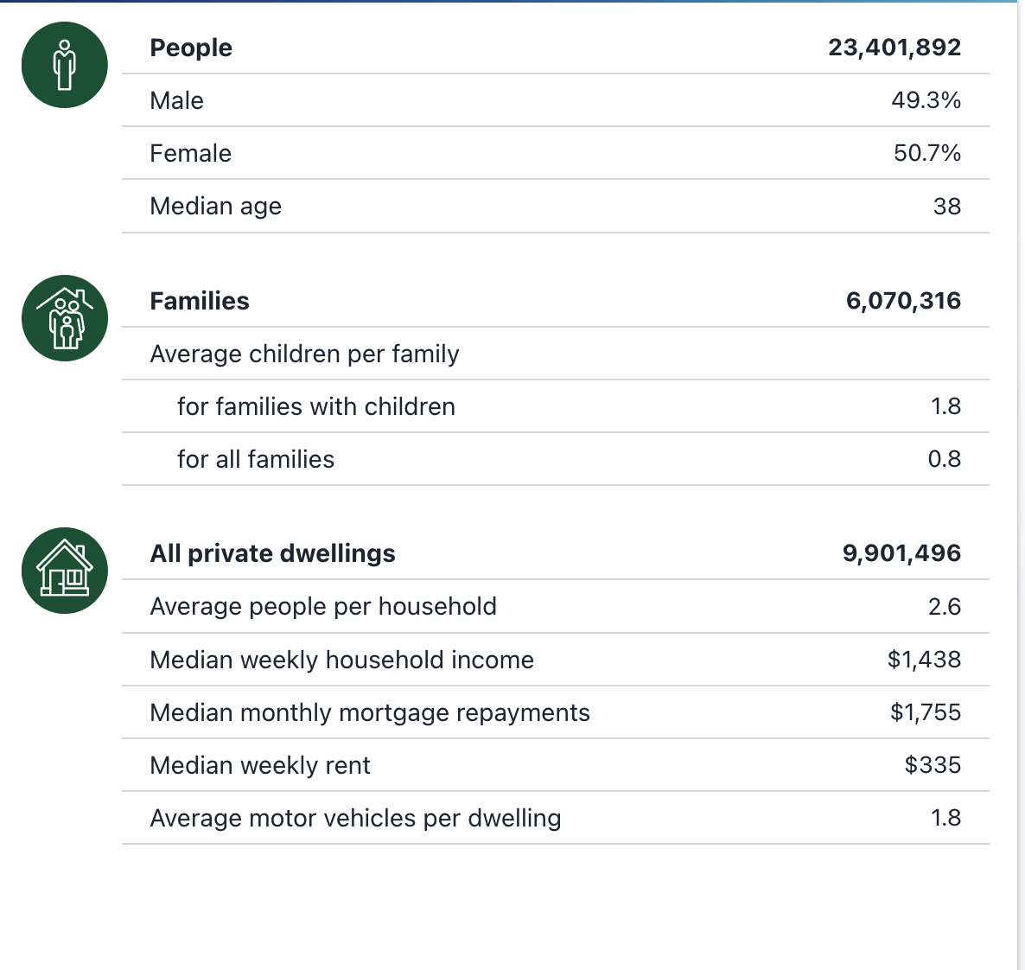Viewport: 1025px width, 970px height.
Task: Click the 0.8 value for all families
Action: pos(945,458)
